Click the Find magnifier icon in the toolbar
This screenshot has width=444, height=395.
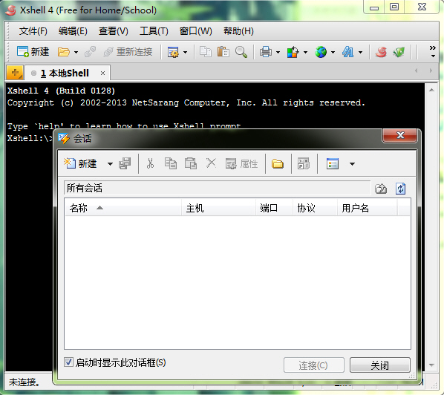tap(241, 52)
